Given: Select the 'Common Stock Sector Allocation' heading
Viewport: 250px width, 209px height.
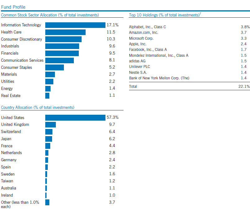Looking at the screenshot, I should pos(50,15).
